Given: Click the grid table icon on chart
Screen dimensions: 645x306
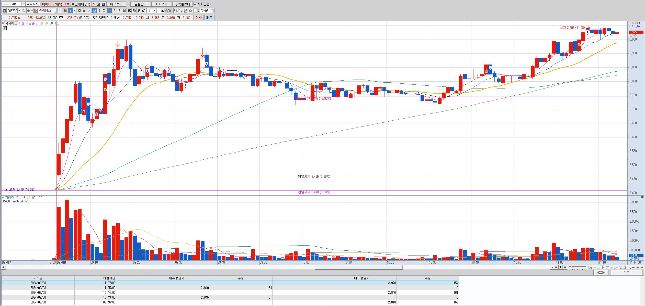Looking at the screenshot, I should click(x=5, y=28).
